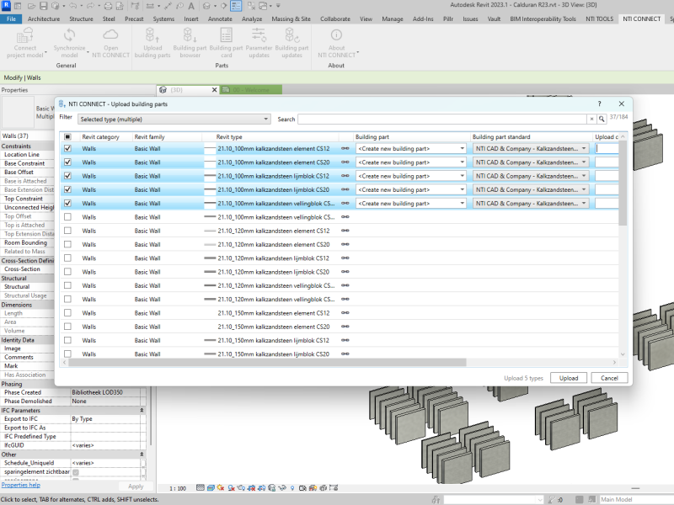674x505 pixels.
Task: Click into the Search text field
Action: click(442, 119)
